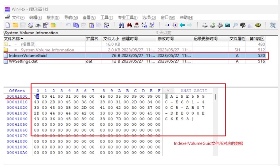Select the IndexerVolumeGuid file row
Screen dimensions: 280x166
[x=135, y=56]
